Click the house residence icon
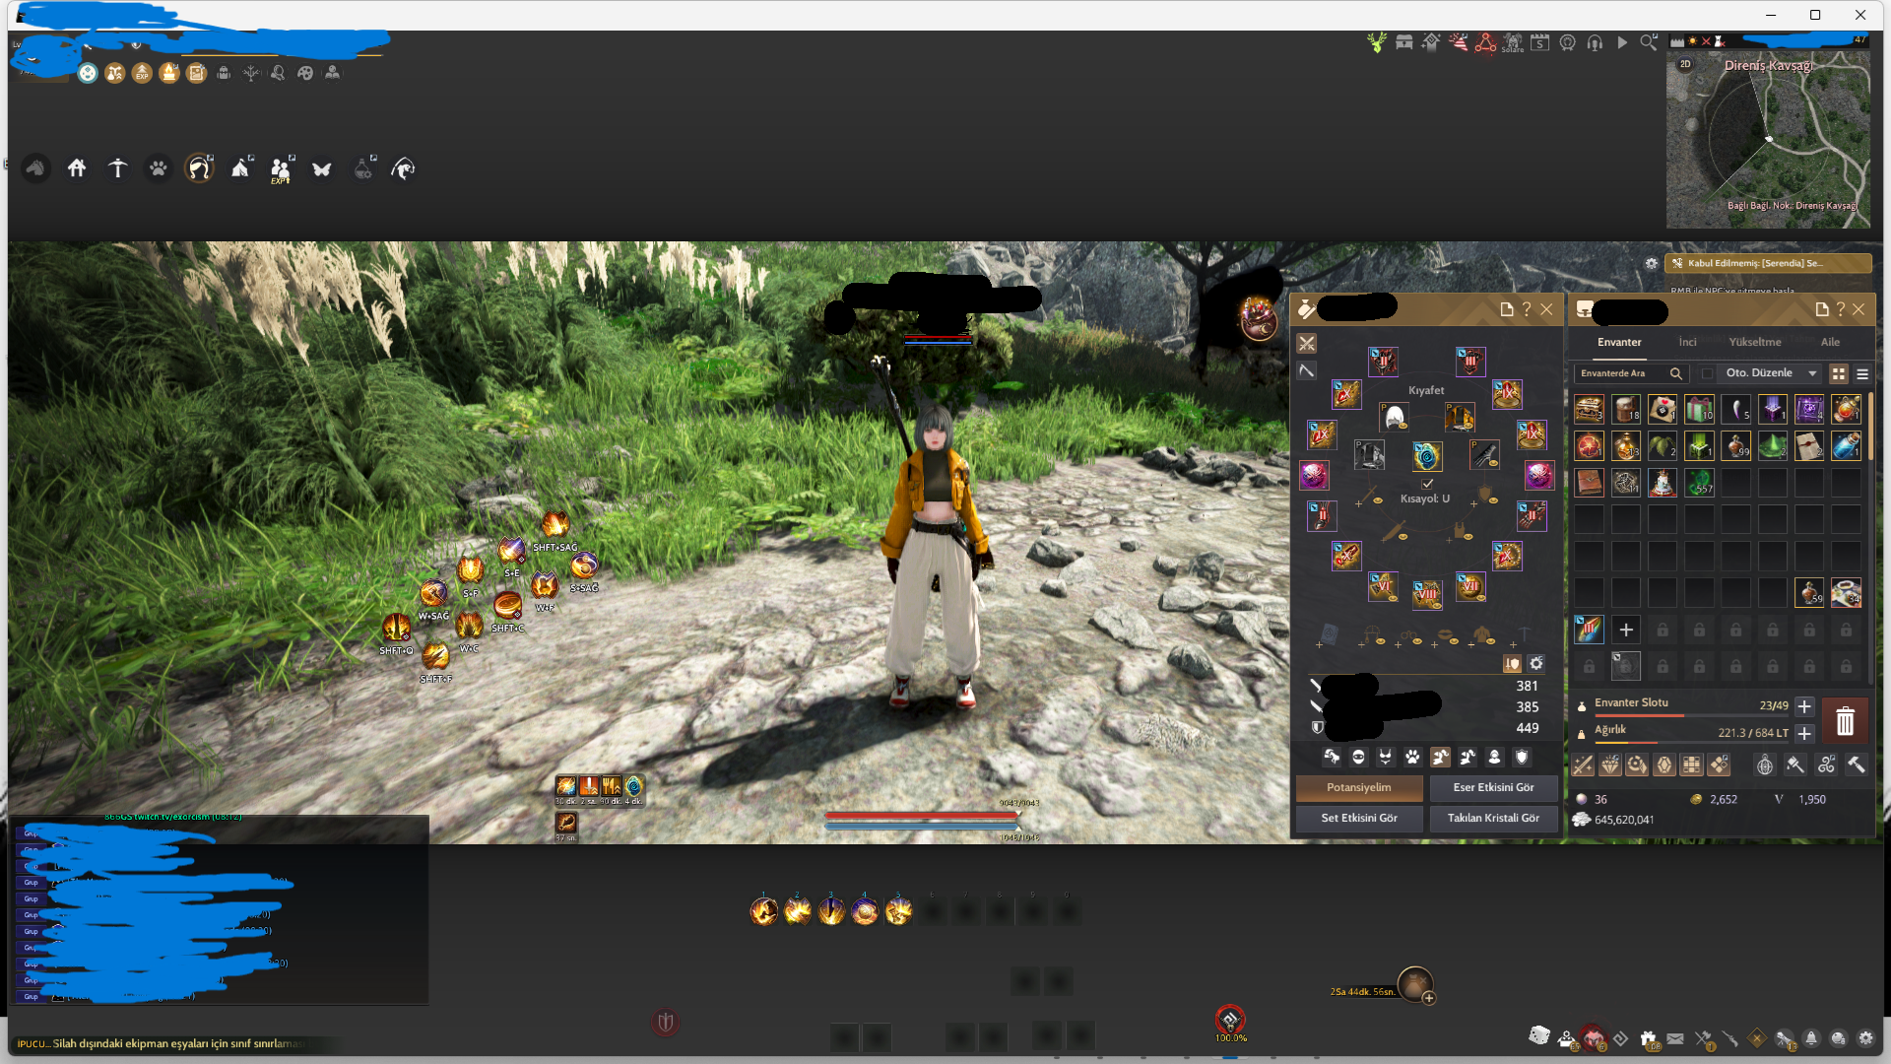Screen dimensions: 1891x1064 coord(77,168)
